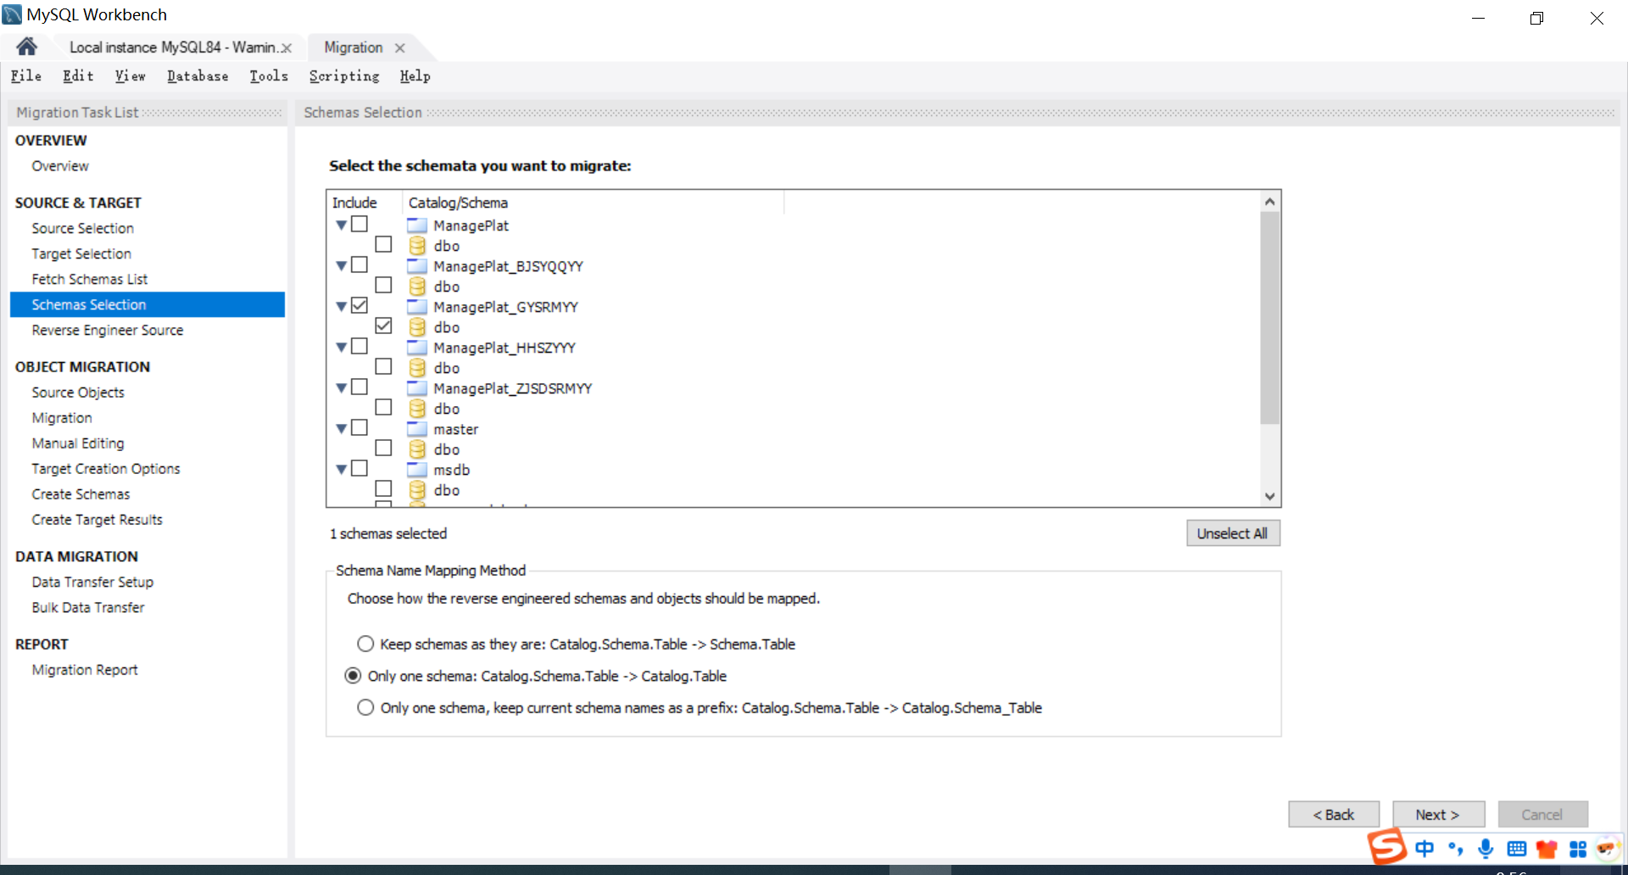Click the Cancel button
Screen dimensions: 1628x875
point(1542,814)
